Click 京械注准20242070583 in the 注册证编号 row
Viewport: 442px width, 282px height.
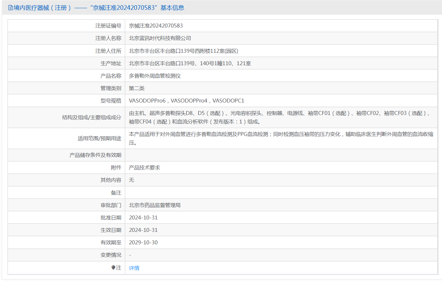click(x=156, y=26)
